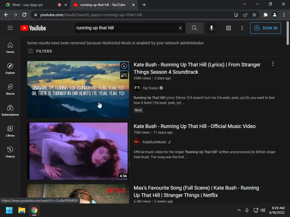Screen dimensions: 290x217
Task: Open the 'Official Music Video' title link
Action: click(x=195, y=126)
